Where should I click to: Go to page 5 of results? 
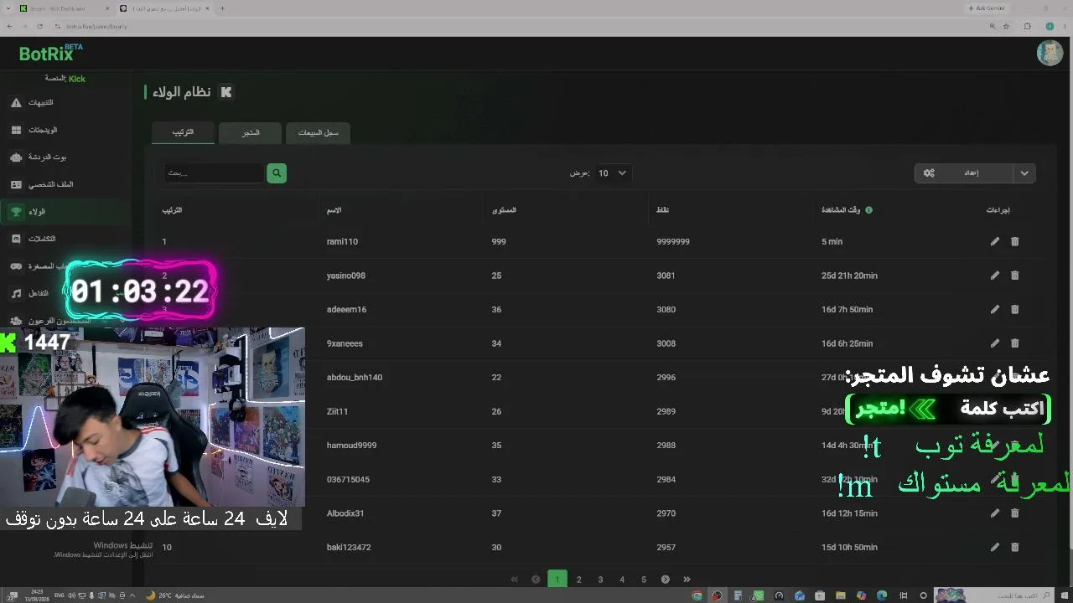(644, 579)
